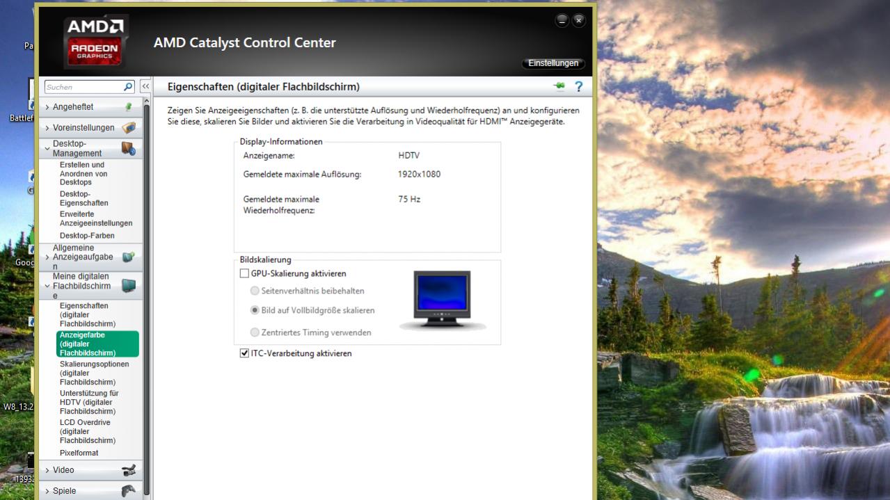
Task: Open Eigenschaften (digitaler Flachbildschirm) in sidebar
Action: (88, 315)
